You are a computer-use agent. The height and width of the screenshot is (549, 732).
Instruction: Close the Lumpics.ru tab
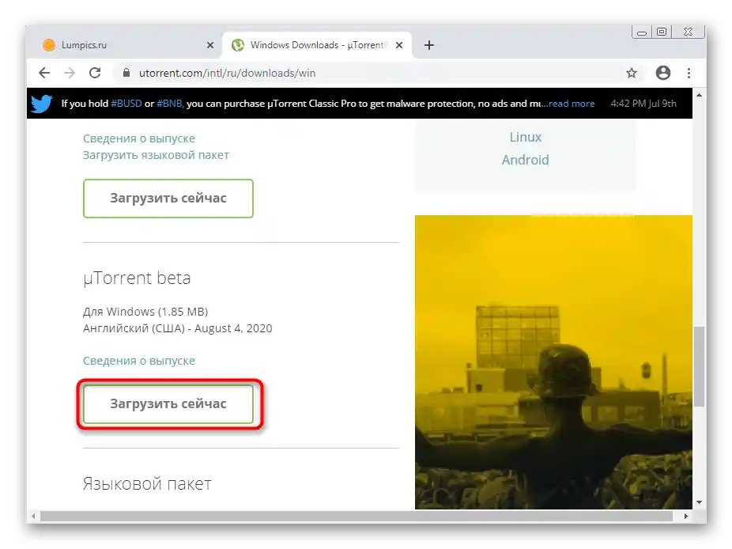[210, 45]
